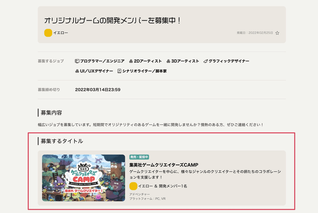The height and width of the screenshot is (213, 318).
Task: Click the page title オリジナルゲームの開発メンバーを募集中!
Action: 112,20
